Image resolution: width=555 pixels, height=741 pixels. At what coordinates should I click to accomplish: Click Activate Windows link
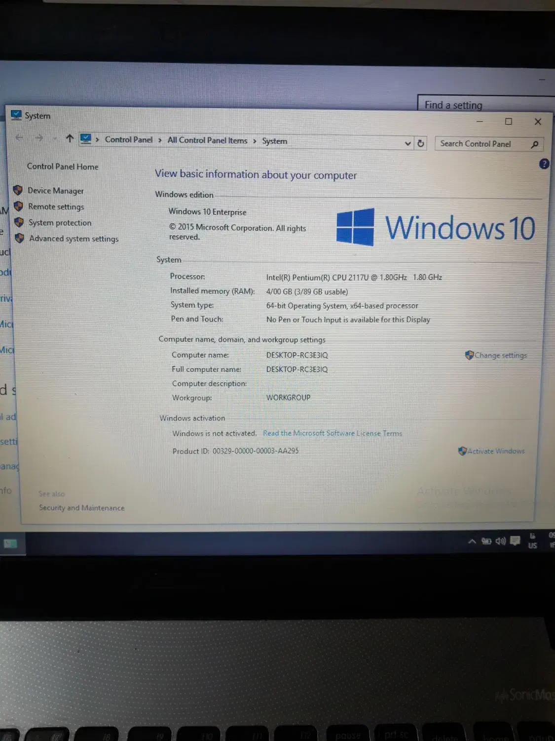click(x=496, y=451)
